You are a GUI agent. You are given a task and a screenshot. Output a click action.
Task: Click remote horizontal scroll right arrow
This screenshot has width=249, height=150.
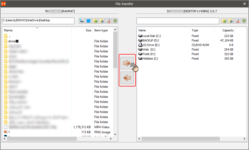(x=244, y=139)
